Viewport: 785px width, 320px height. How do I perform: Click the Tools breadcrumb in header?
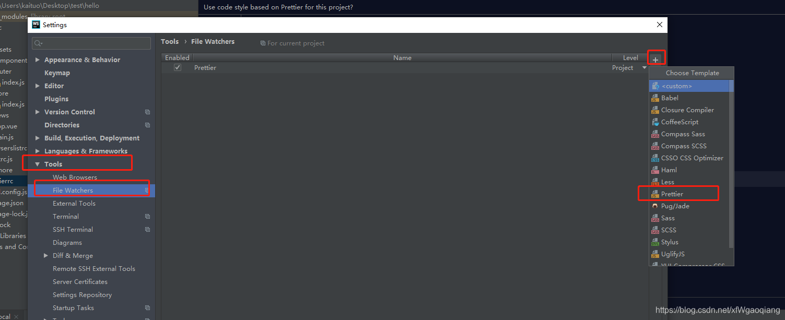click(x=170, y=41)
